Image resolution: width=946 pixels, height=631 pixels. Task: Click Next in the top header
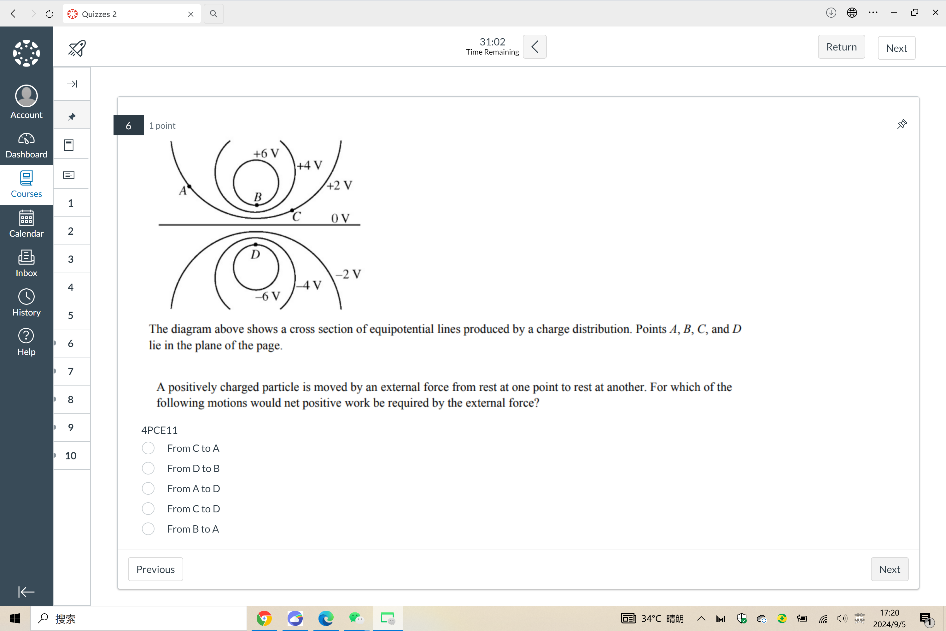click(896, 48)
